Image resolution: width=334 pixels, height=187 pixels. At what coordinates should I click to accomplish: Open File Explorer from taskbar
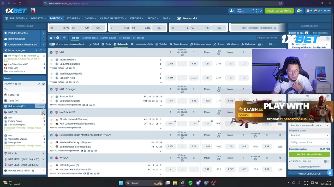(175, 183)
